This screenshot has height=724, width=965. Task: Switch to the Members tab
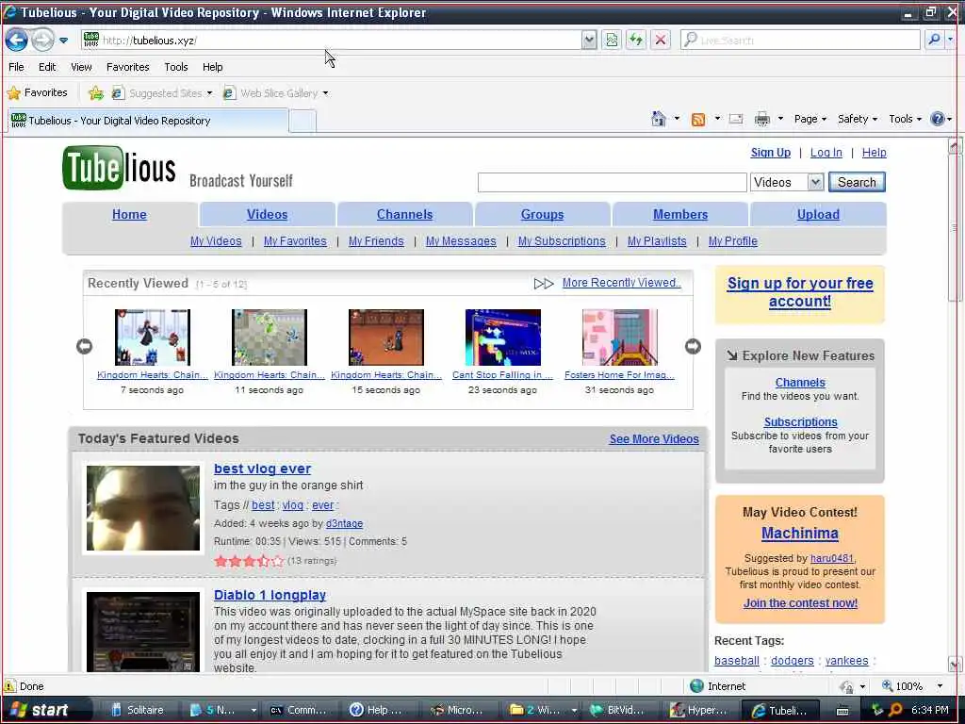coord(680,214)
